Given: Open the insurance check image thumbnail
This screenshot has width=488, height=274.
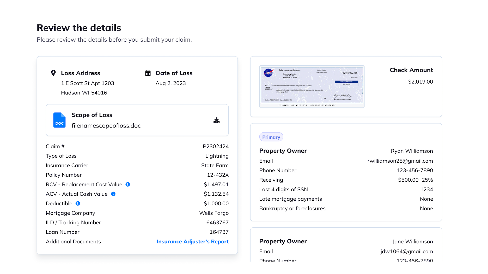Looking at the screenshot, I should [312, 86].
